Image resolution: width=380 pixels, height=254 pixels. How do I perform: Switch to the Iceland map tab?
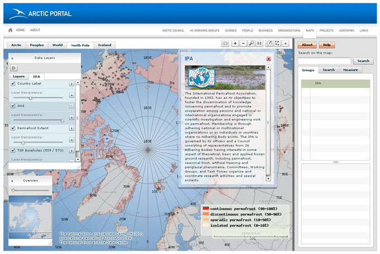(104, 45)
